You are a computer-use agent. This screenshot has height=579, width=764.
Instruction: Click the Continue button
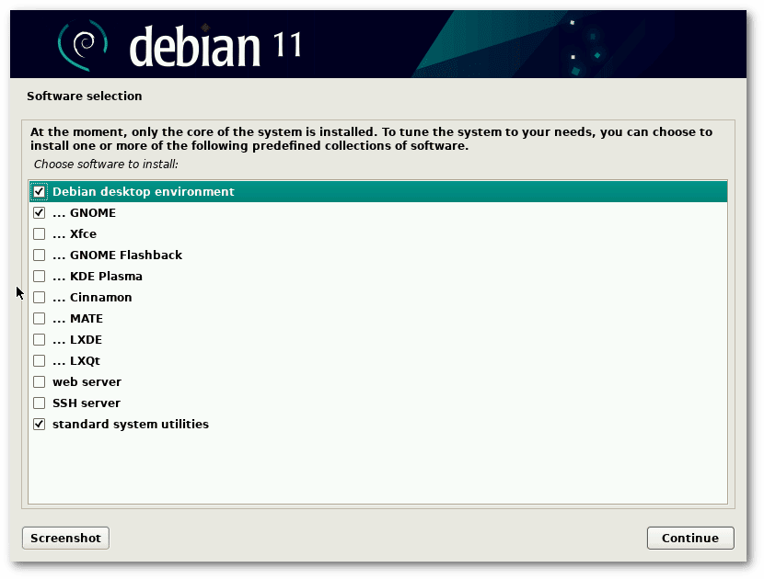(690, 538)
